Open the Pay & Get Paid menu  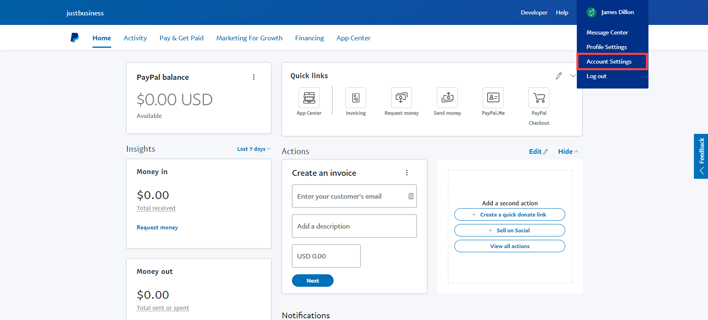click(182, 38)
